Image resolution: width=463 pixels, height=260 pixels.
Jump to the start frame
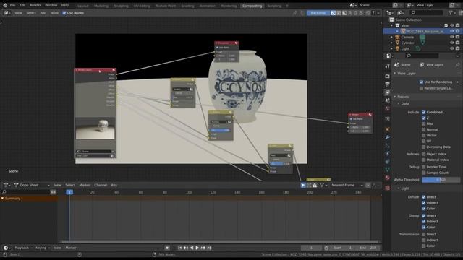pos(180,248)
